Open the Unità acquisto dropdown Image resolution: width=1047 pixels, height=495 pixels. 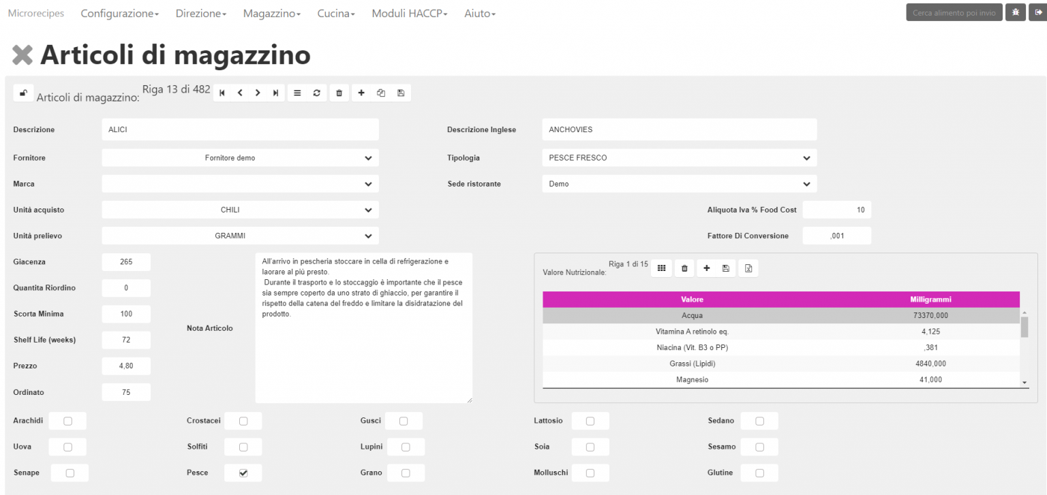[240, 210]
